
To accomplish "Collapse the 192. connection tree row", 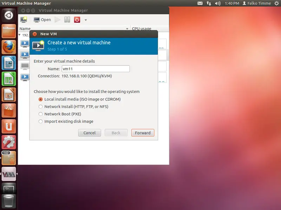I will (20, 35).
